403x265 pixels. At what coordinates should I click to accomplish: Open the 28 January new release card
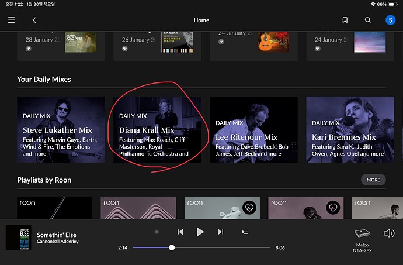pos(61,46)
